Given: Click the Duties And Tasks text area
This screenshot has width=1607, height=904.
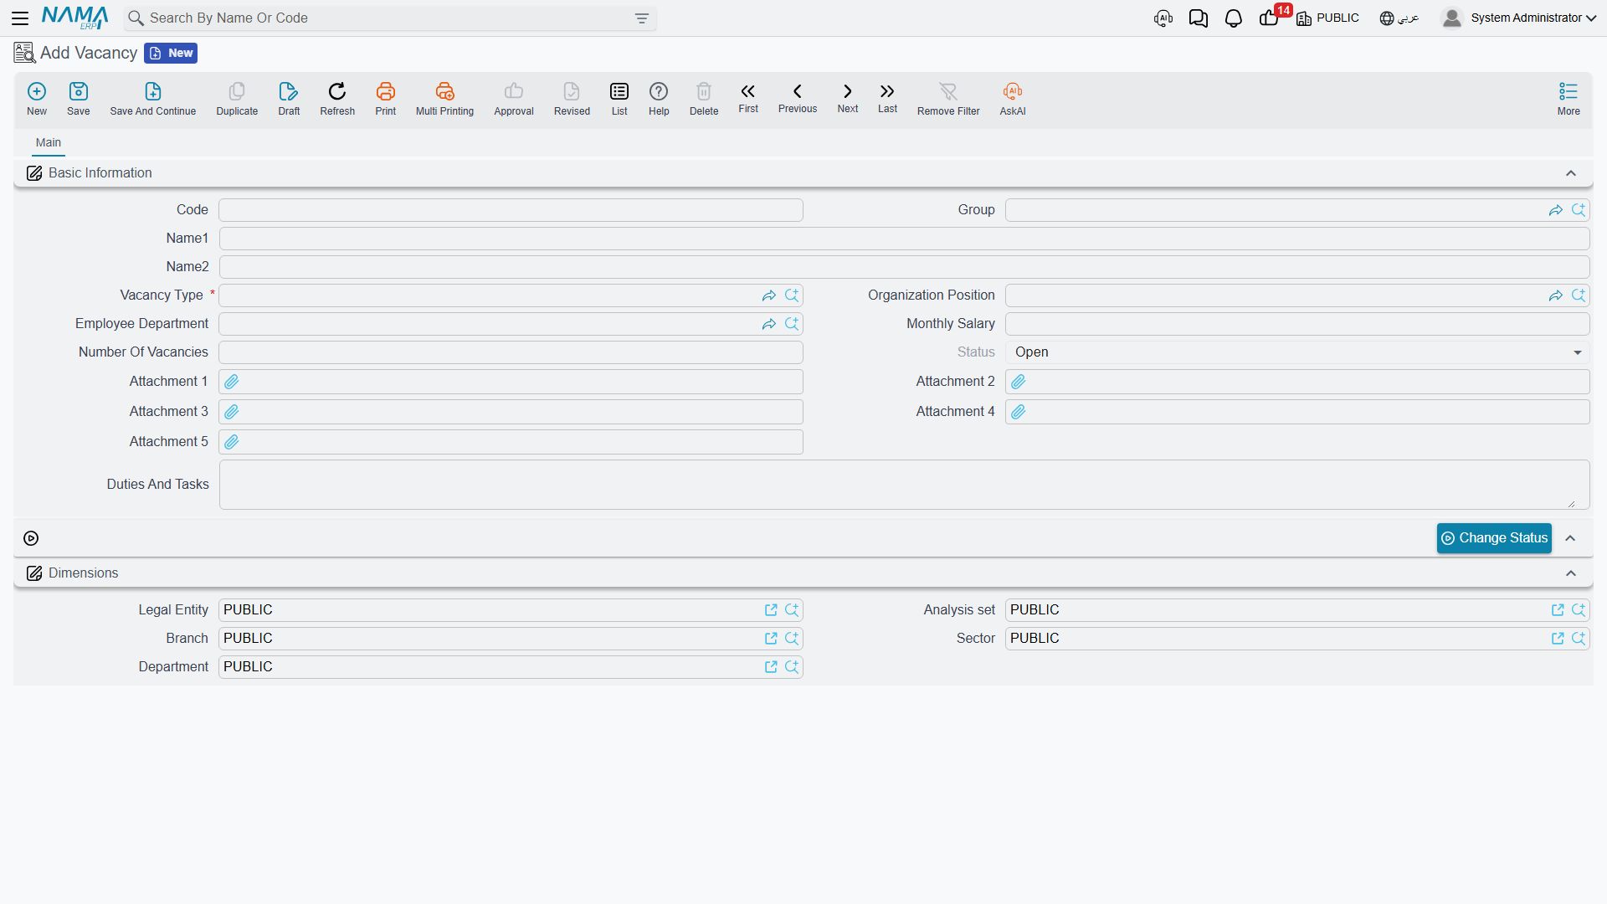Looking at the screenshot, I should pos(904,485).
